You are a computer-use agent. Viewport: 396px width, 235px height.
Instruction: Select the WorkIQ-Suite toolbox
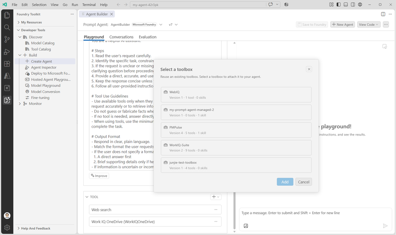236,148
